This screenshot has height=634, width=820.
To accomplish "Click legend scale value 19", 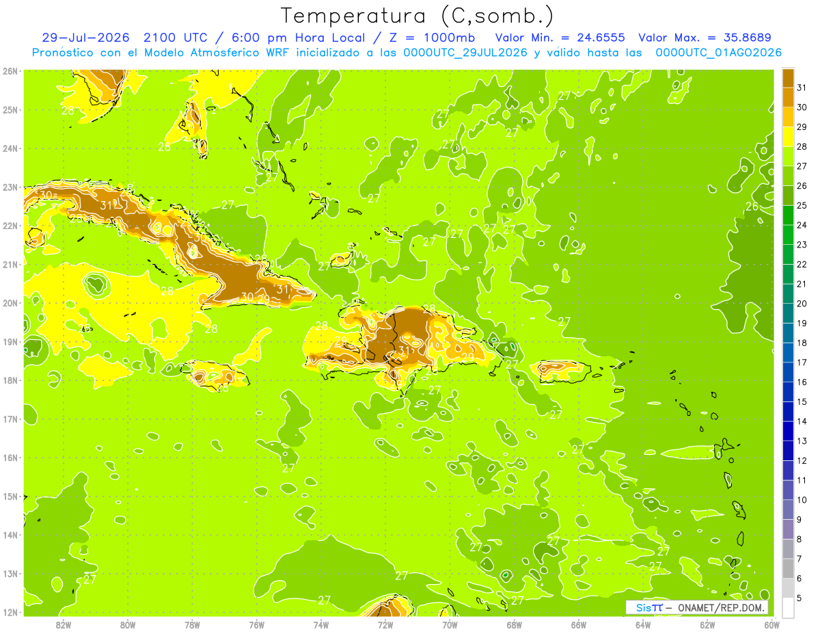I will point(802,323).
